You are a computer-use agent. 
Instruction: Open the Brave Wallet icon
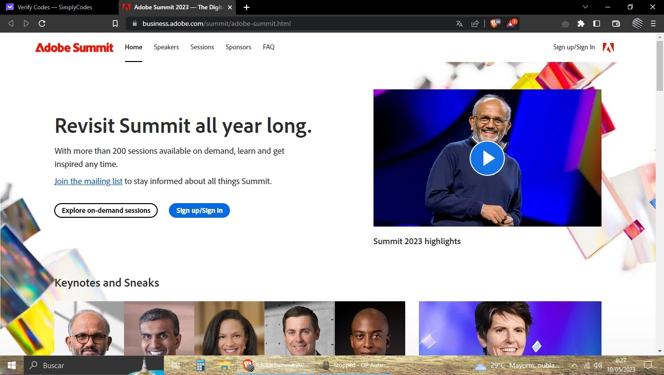tap(616, 23)
